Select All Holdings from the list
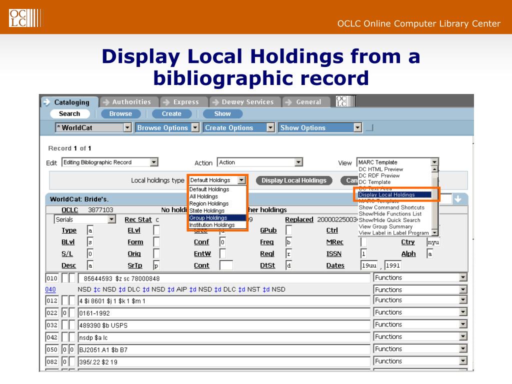The width and height of the screenshot is (512, 384). 204,196
